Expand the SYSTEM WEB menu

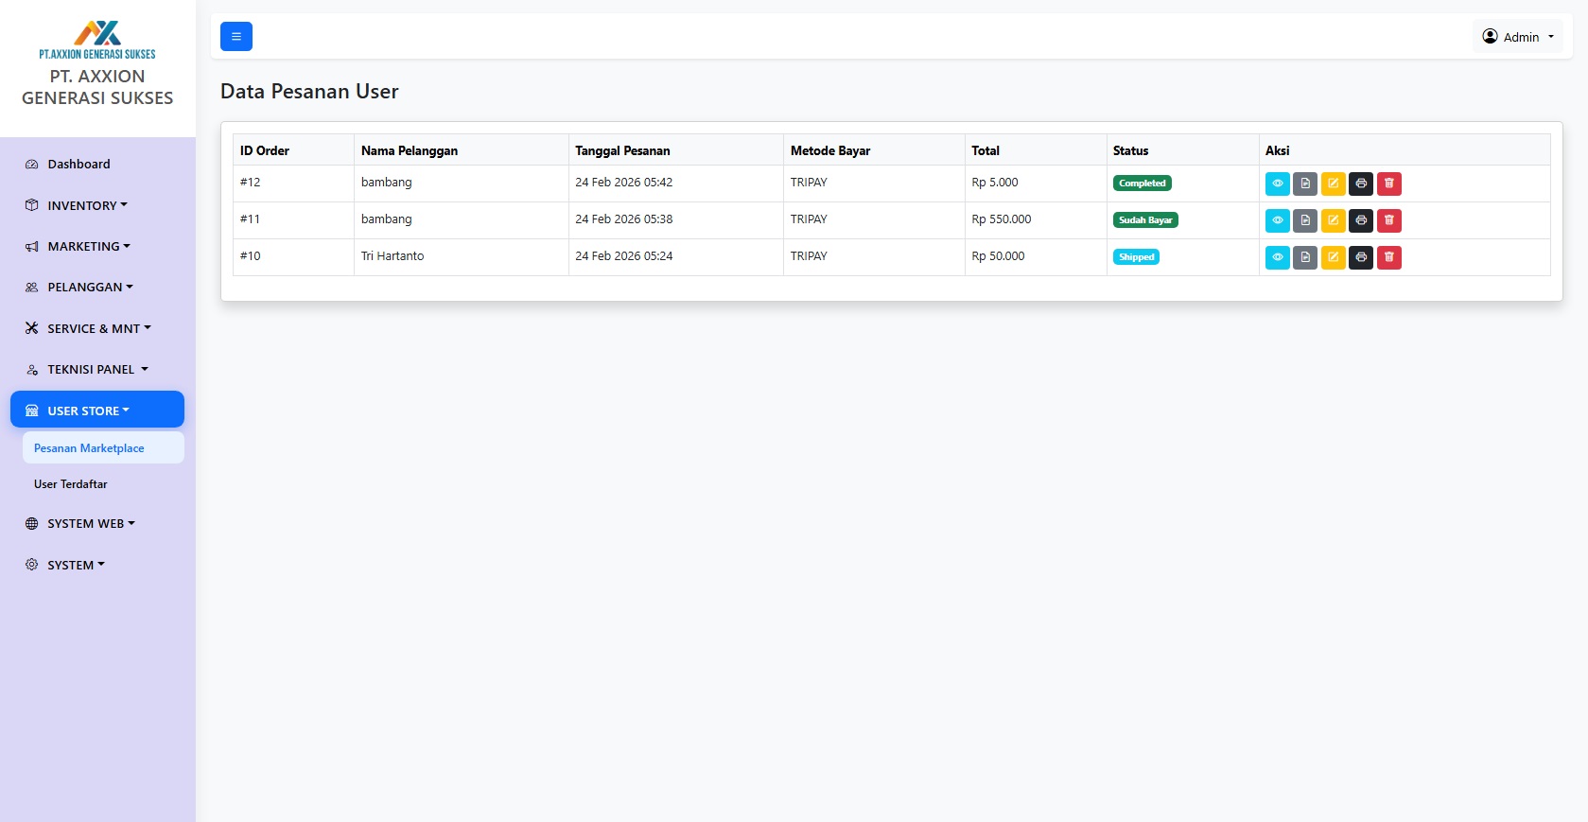click(x=97, y=523)
